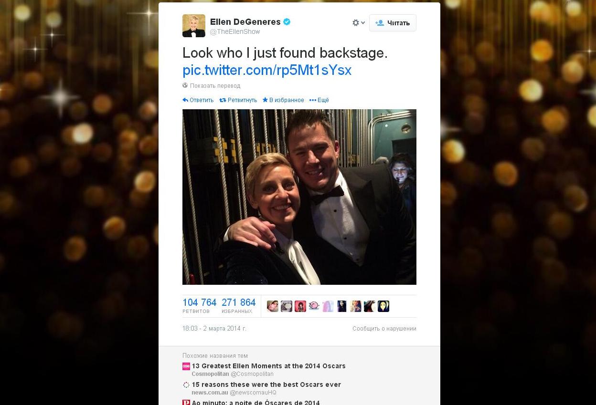Open first retweeter avatar in row
596x405 pixels.
coord(273,306)
